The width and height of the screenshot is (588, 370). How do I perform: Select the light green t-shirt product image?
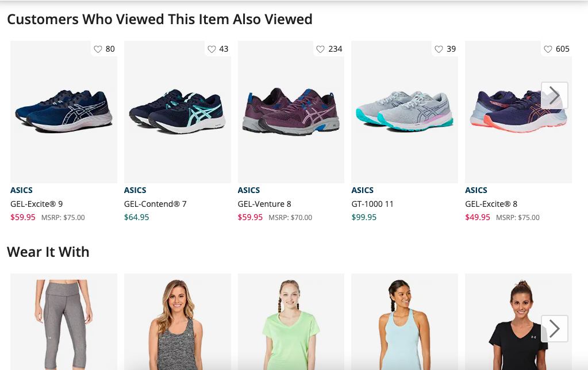coord(291,325)
